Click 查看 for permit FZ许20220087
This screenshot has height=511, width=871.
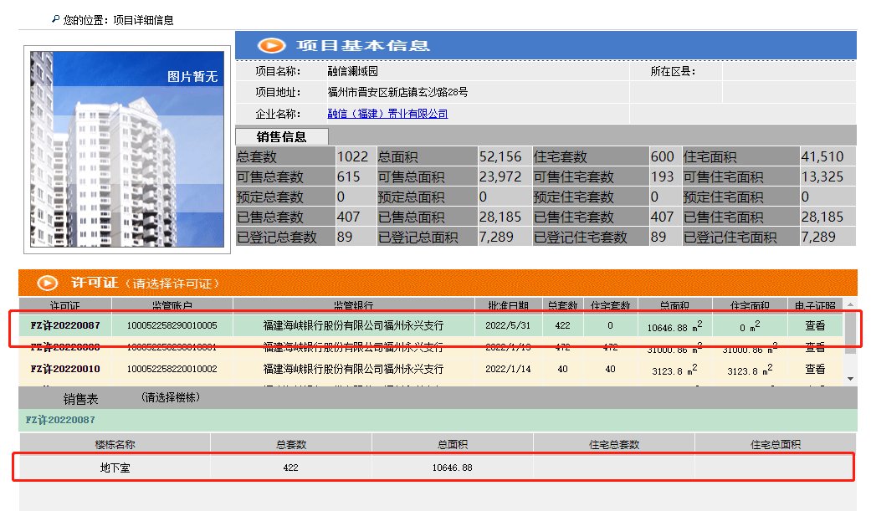[813, 324]
